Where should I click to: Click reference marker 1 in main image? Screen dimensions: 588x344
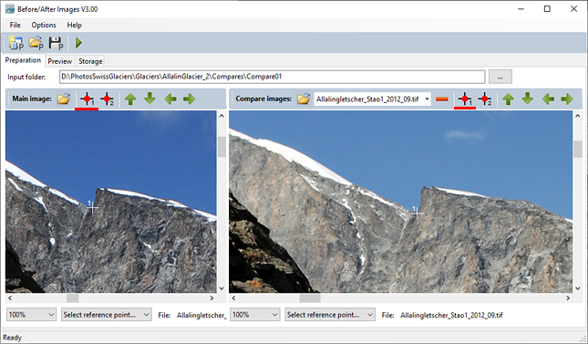pos(92,207)
